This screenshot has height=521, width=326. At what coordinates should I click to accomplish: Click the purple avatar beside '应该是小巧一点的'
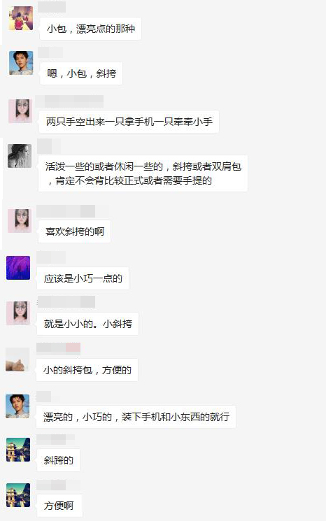(18, 268)
